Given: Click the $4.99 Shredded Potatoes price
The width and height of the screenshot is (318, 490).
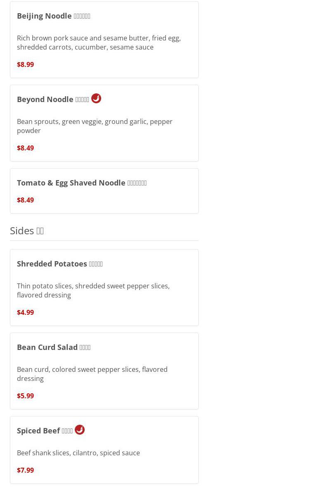Looking at the screenshot, I should [x=25, y=312].
